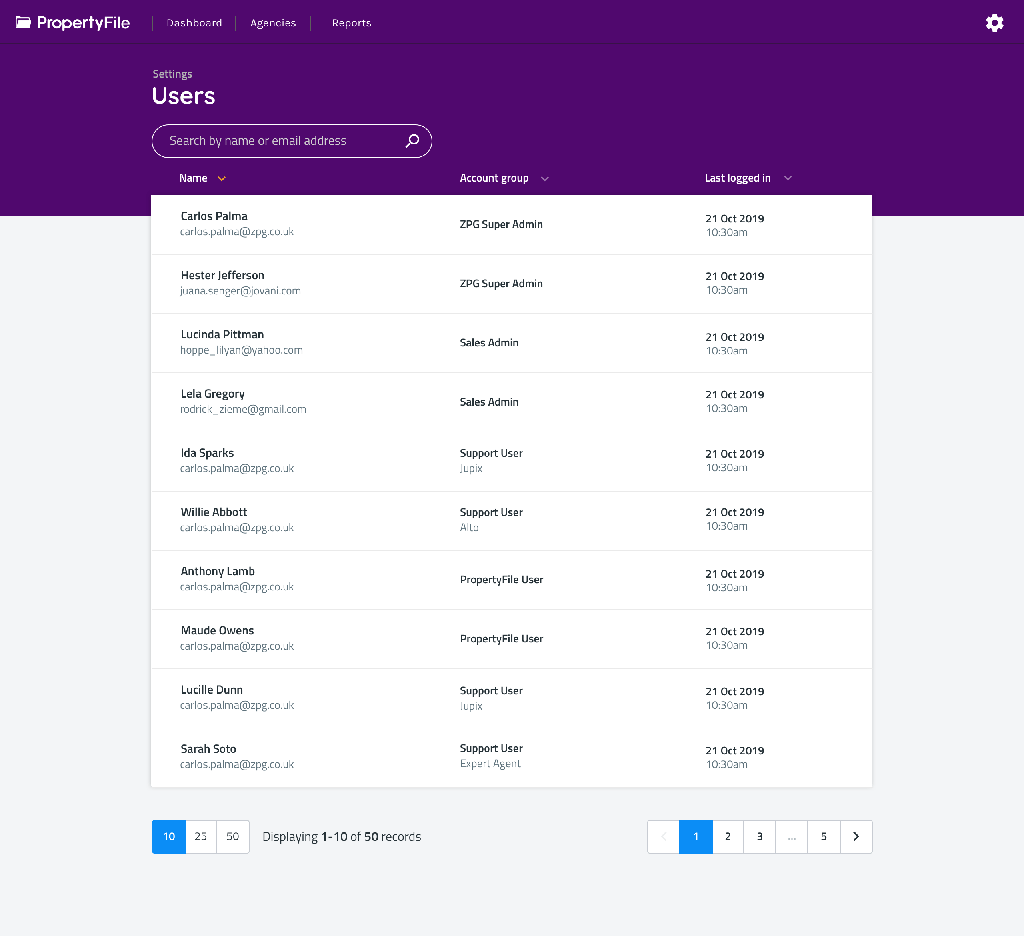Open settings via the gear icon
Image resolution: width=1024 pixels, height=936 pixels.
pyautogui.click(x=994, y=23)
